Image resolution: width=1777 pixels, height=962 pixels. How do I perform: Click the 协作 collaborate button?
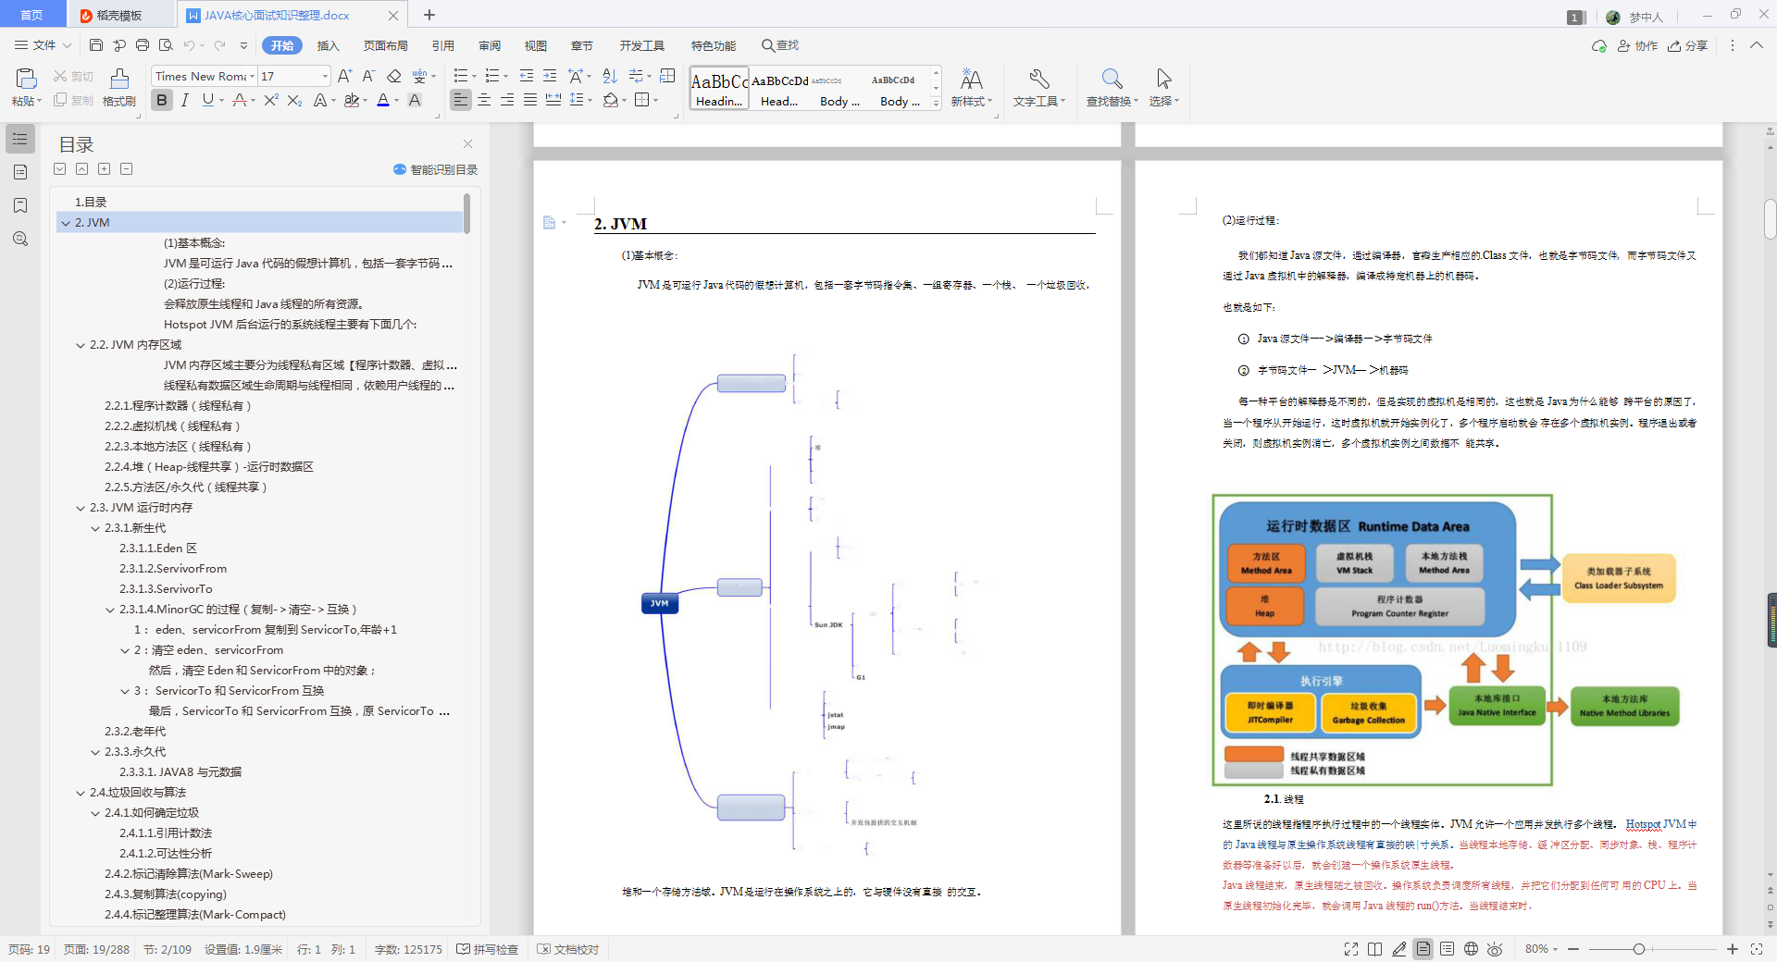tap(1638, 45)
